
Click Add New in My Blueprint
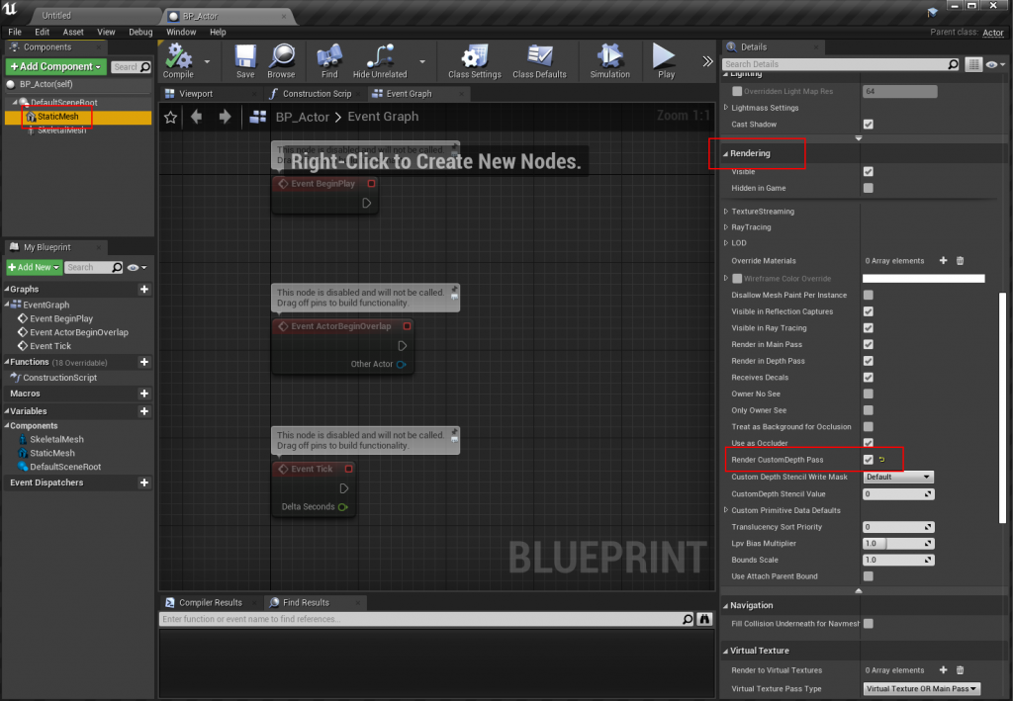35,267
